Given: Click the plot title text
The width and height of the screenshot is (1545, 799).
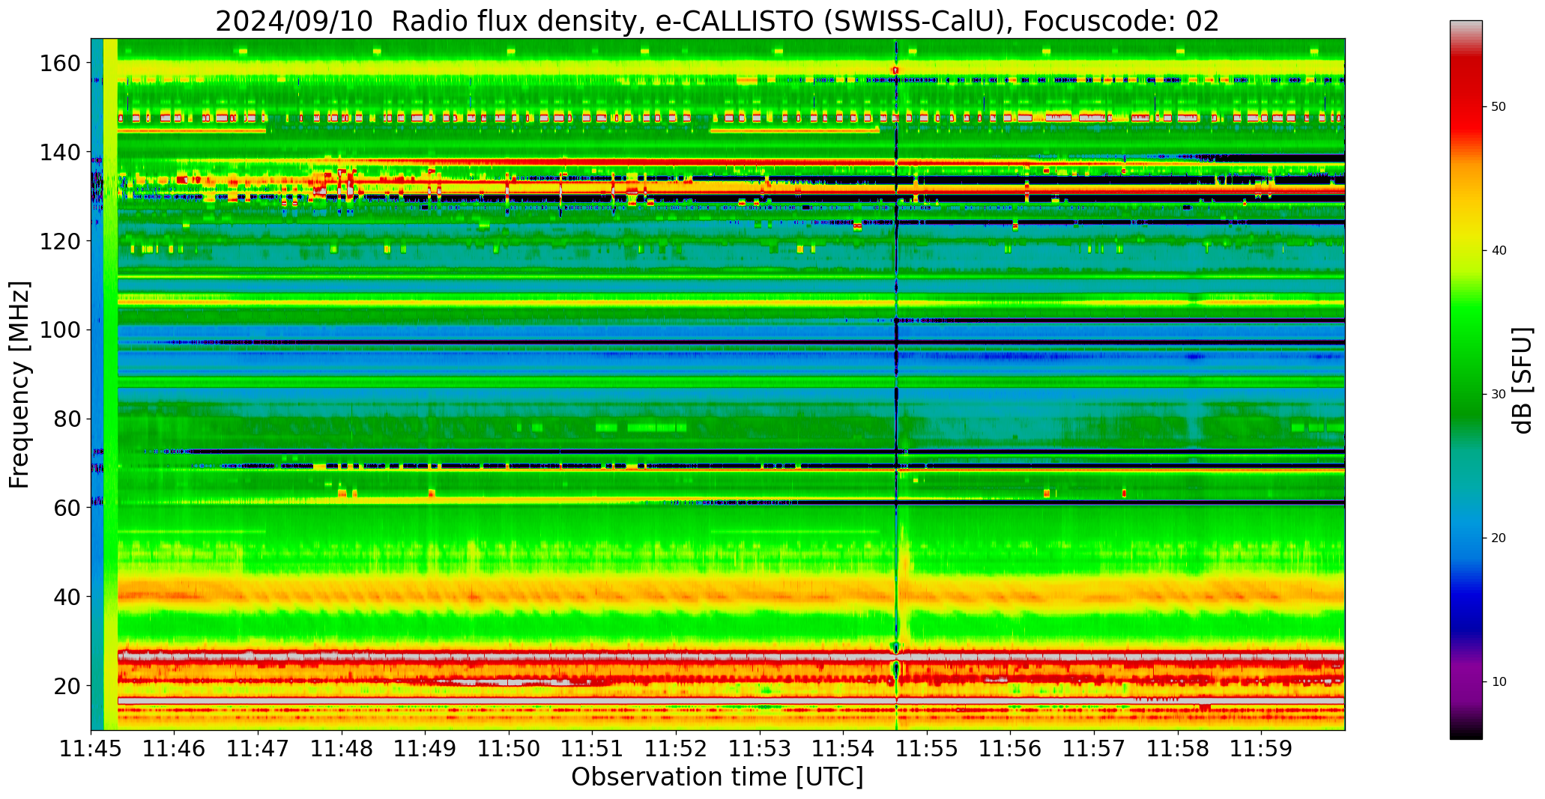Looking at the screenshot, I should pos(717,21).
